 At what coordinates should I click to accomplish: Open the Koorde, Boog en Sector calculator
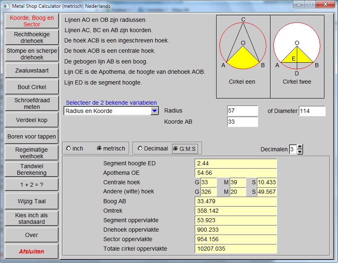coord(32,21)
